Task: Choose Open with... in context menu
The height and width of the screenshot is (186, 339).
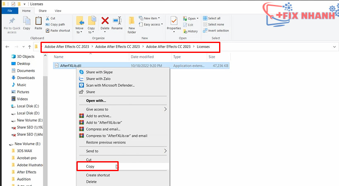Action: [123, 100]
